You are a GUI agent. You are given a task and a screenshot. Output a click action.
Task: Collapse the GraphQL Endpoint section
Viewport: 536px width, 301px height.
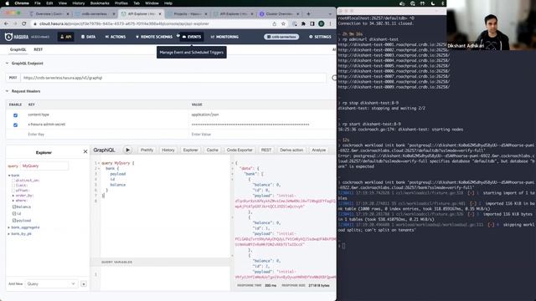[x=8, y=64]
